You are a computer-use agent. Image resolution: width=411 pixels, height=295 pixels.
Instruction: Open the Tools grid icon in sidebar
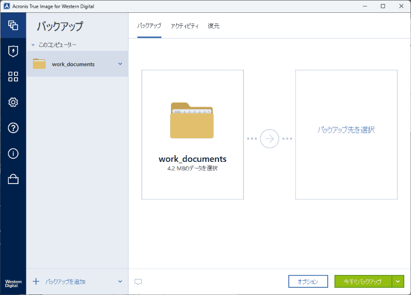[13, 77]
